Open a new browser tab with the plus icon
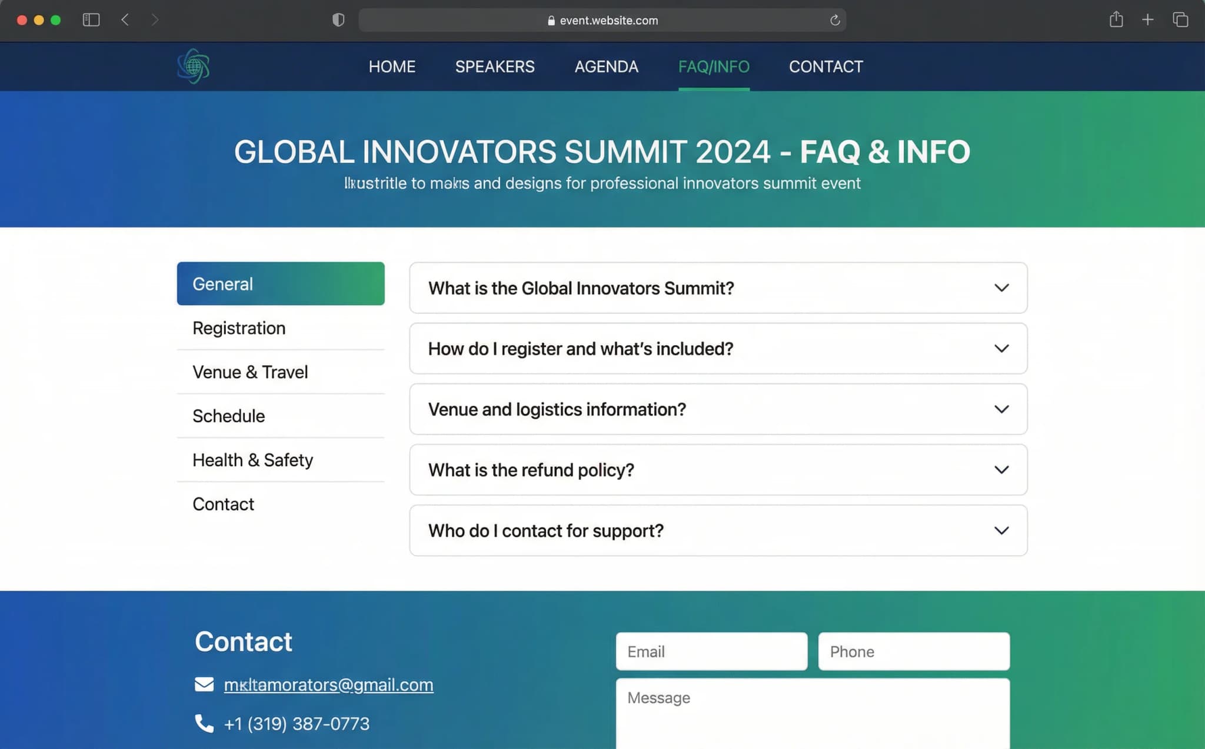The height and width of the screenshot is (749, 1205). 1147,19
